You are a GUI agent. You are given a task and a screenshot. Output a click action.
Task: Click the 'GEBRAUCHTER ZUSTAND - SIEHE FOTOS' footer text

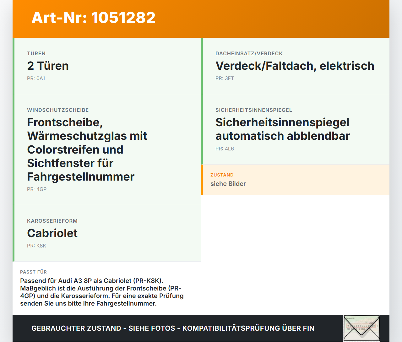173,328
